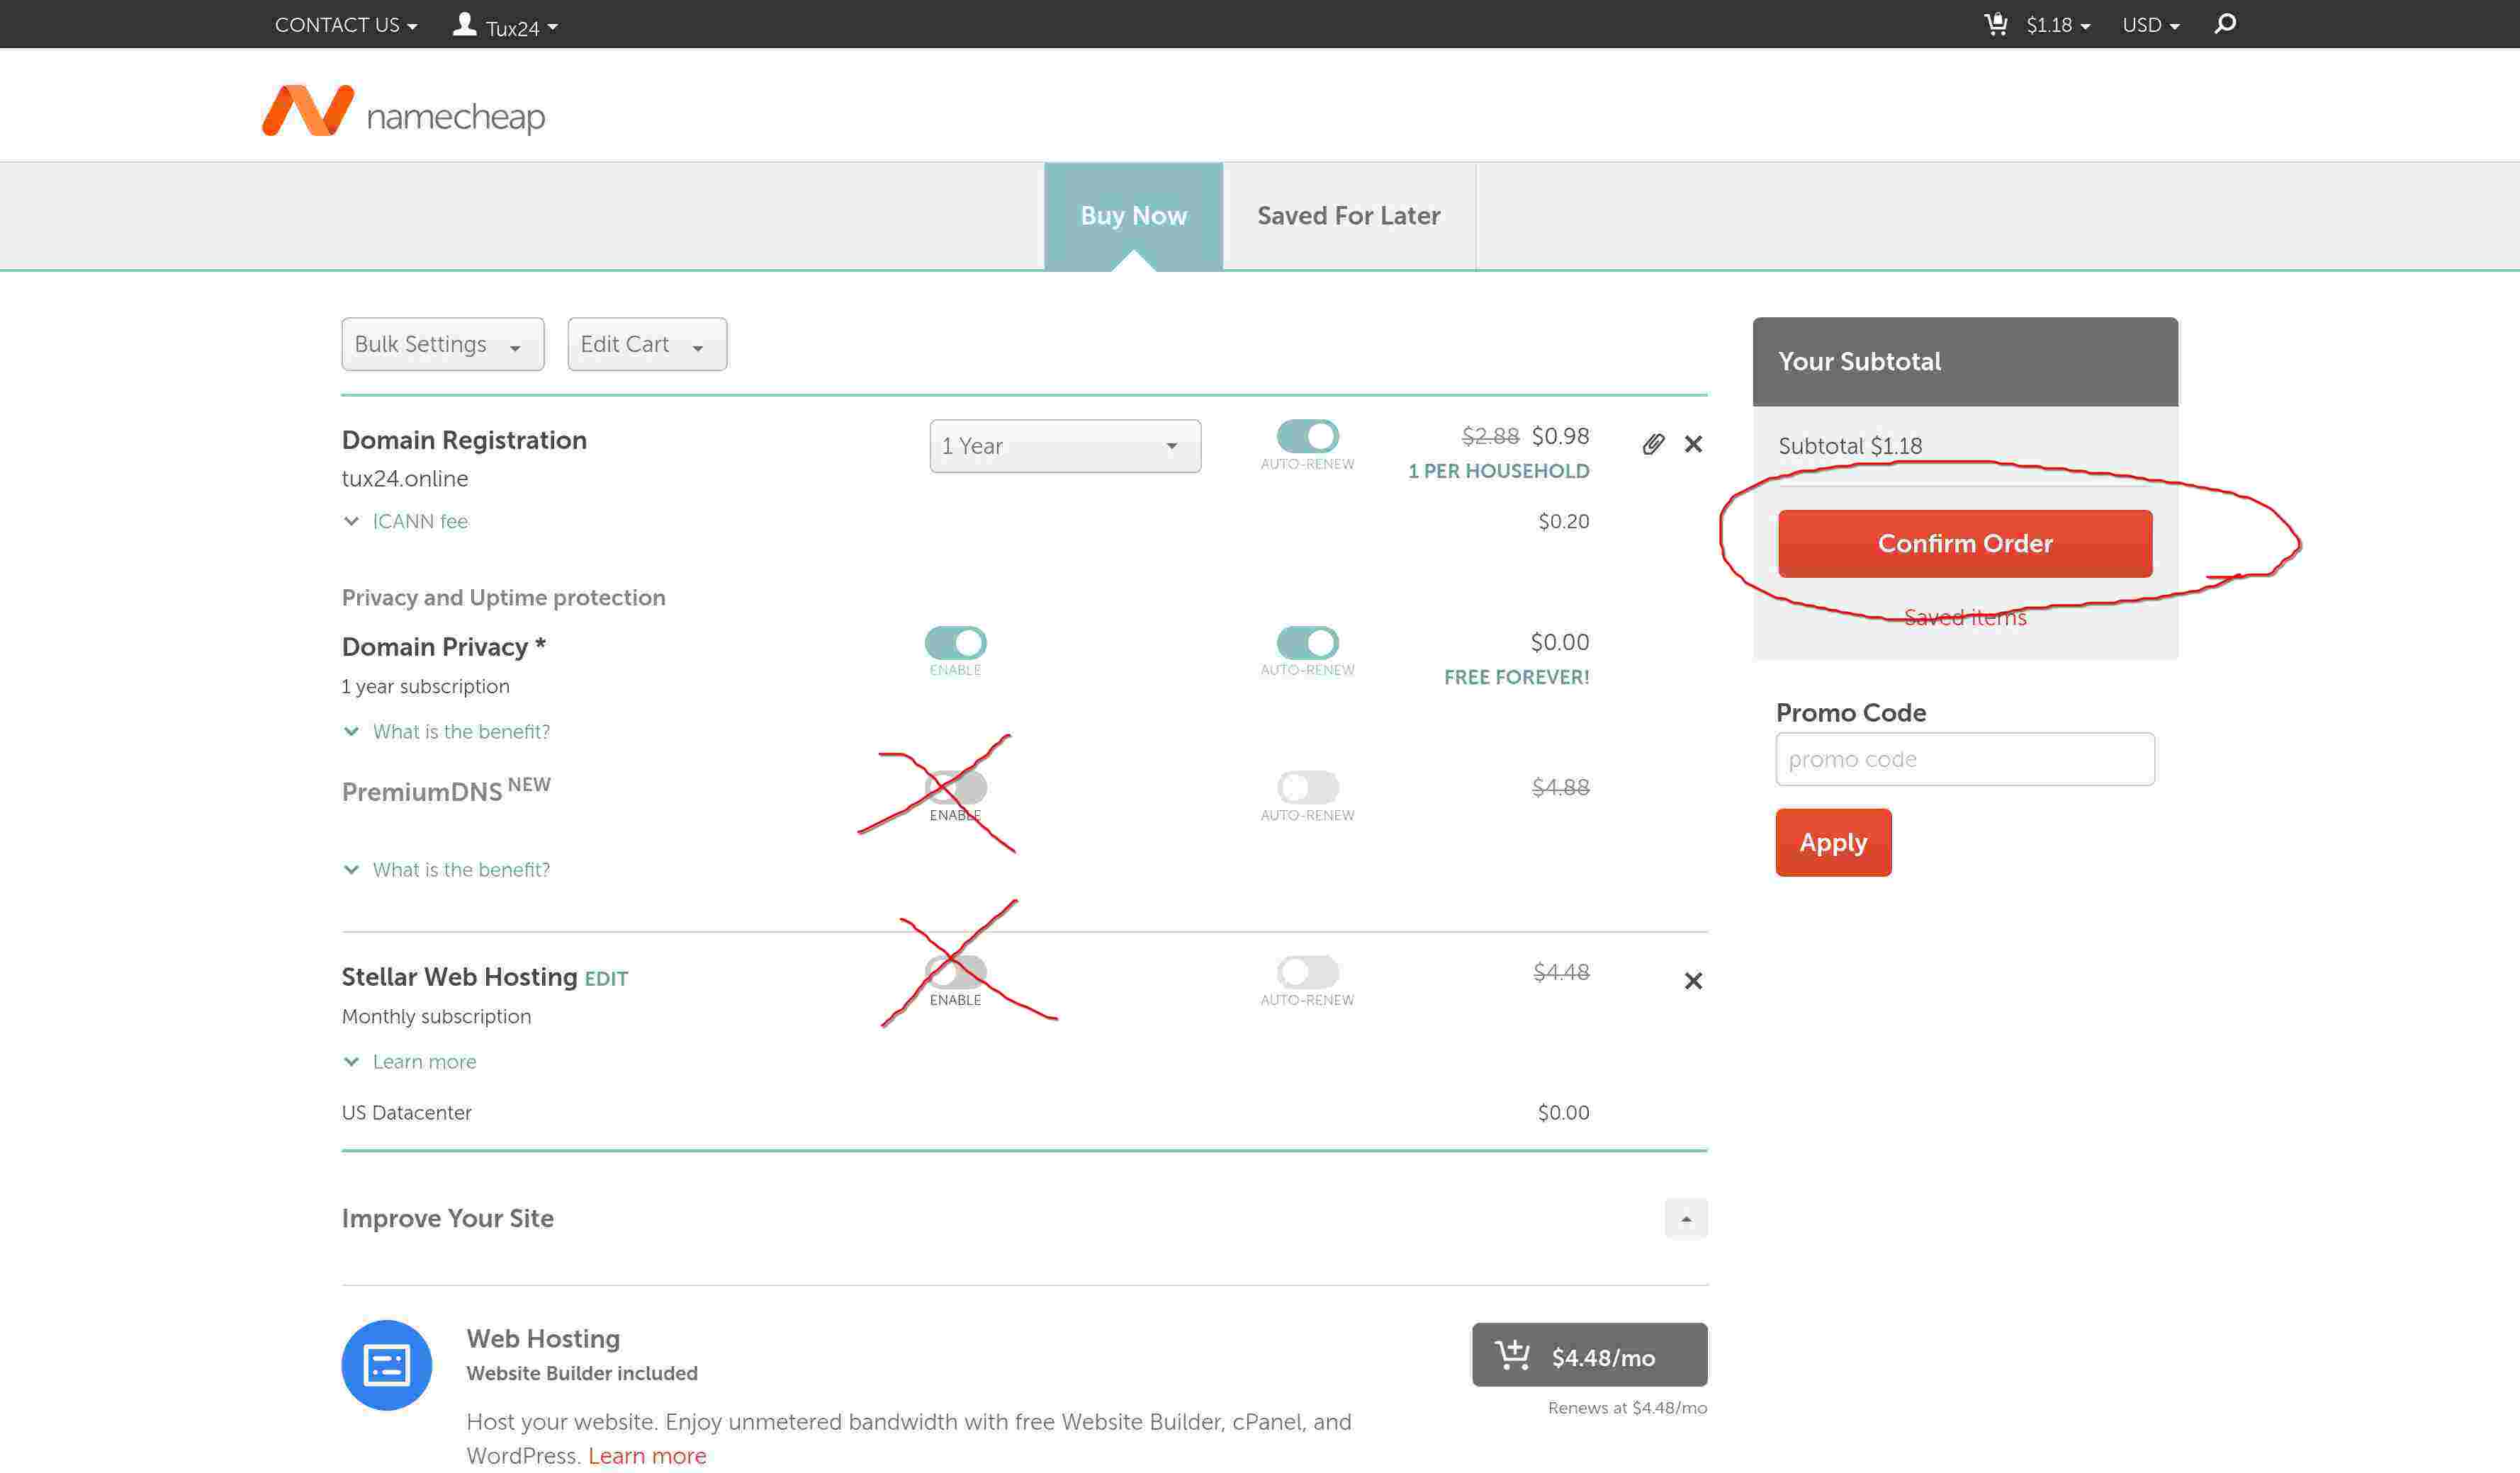
Task: Click the Tux24 user account icon
Action: tap(464, 24)
